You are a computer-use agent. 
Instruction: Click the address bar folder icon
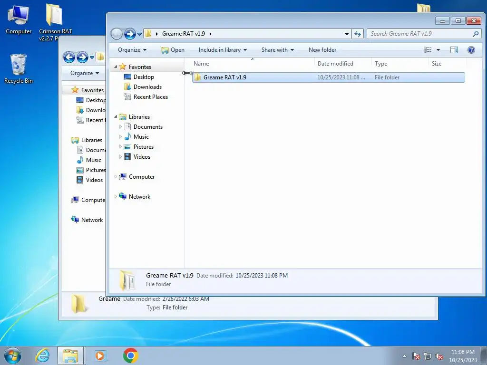tap(148, 34)
